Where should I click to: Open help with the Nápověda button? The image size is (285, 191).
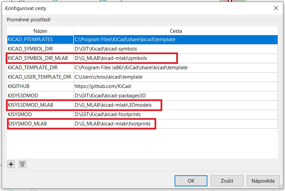point(263,181)
